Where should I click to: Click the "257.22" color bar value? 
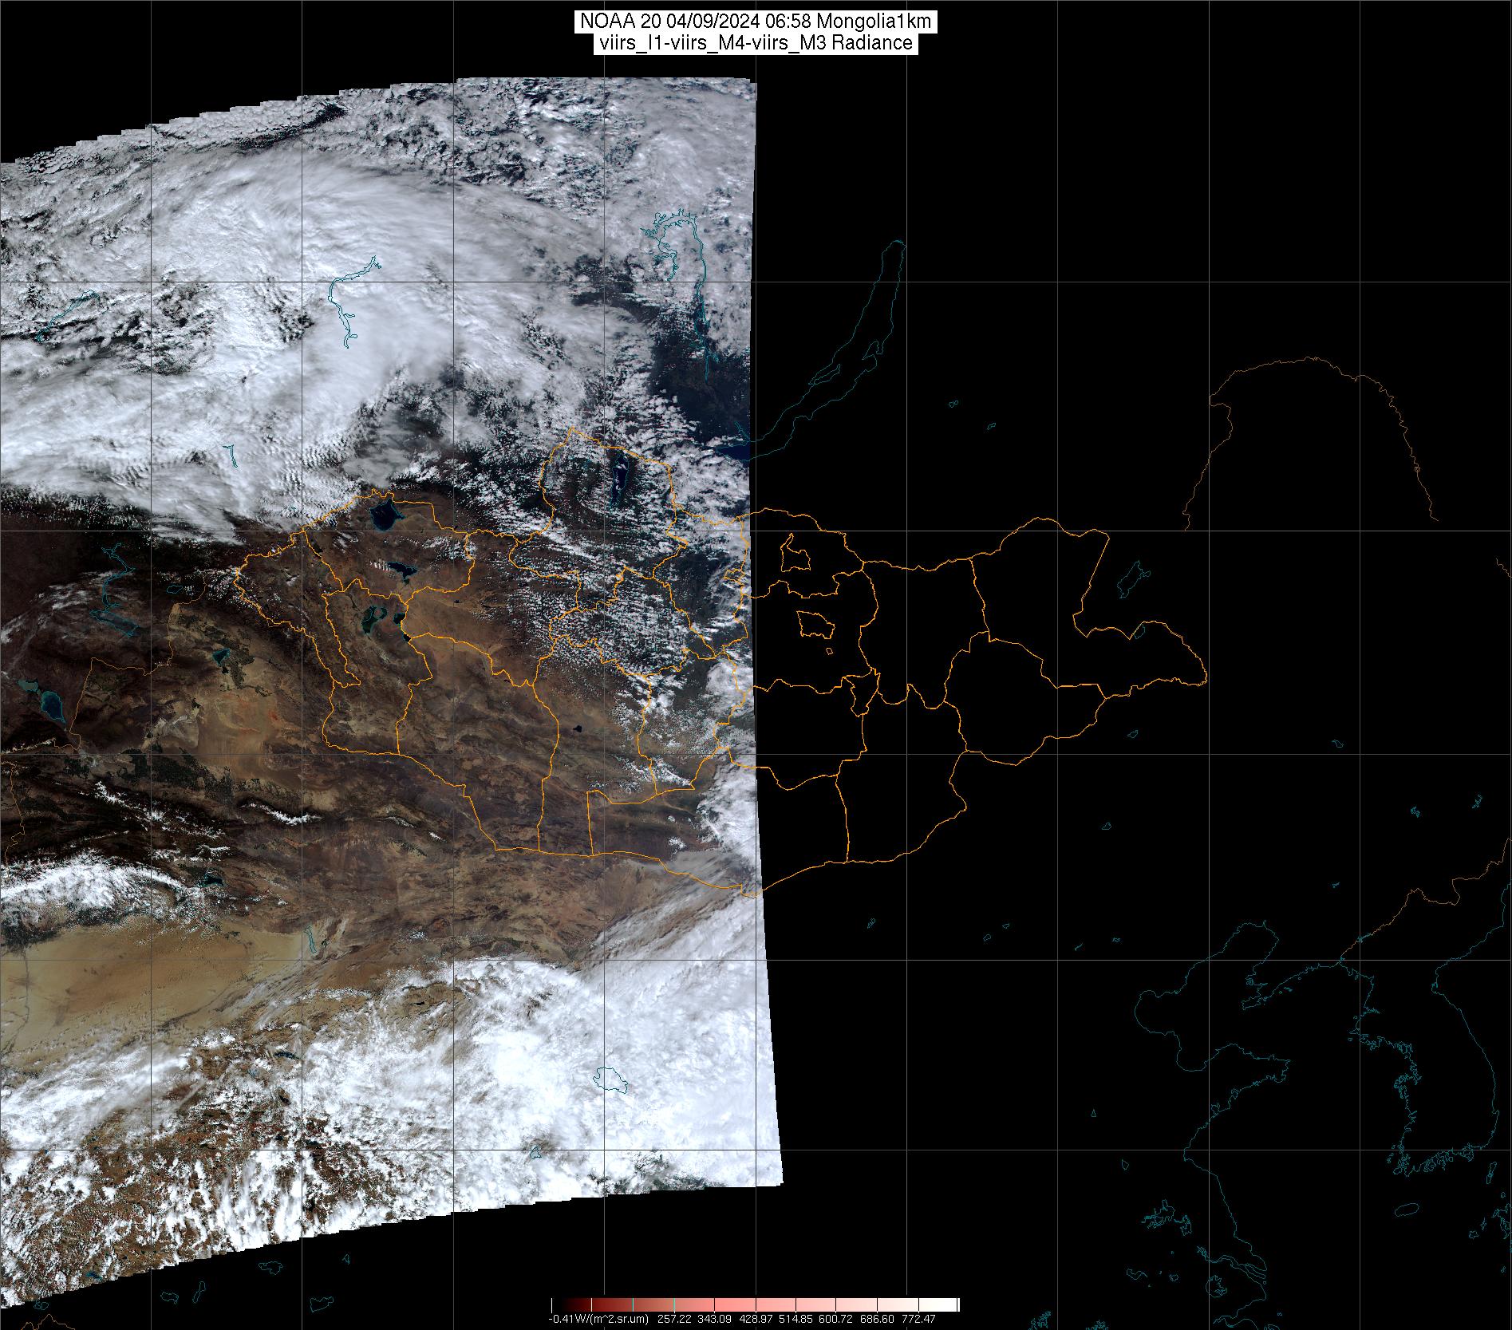(674, 1319)
